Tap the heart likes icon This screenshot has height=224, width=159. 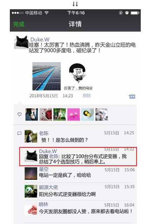(19, 114)
